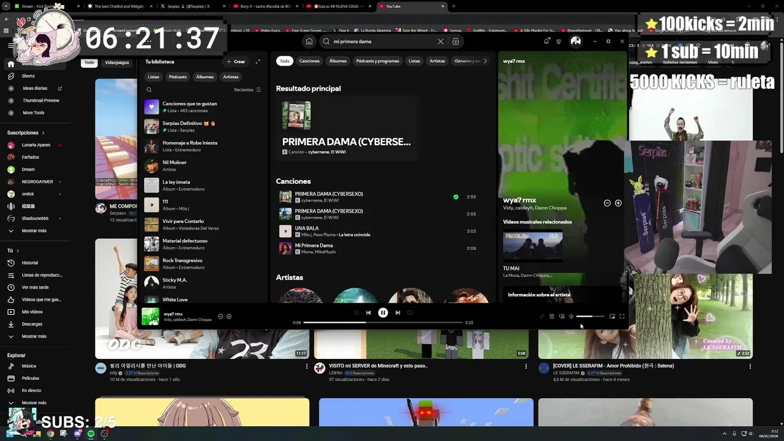Go to Spotify home with the house icon
Image resolution: width=784 pixels, height=441 pixels.
click(309, 42)
